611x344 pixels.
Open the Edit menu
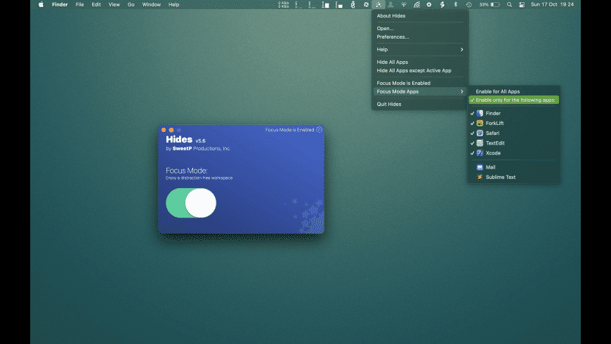pos(96,5)
